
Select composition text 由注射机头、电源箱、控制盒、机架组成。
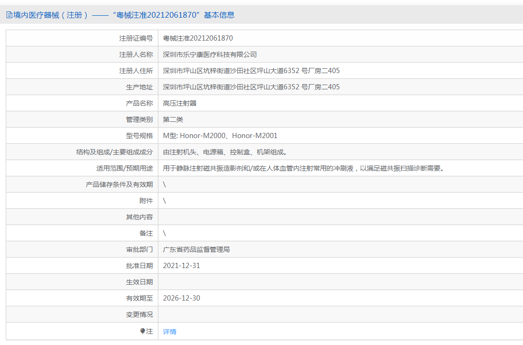coord(225,152)
